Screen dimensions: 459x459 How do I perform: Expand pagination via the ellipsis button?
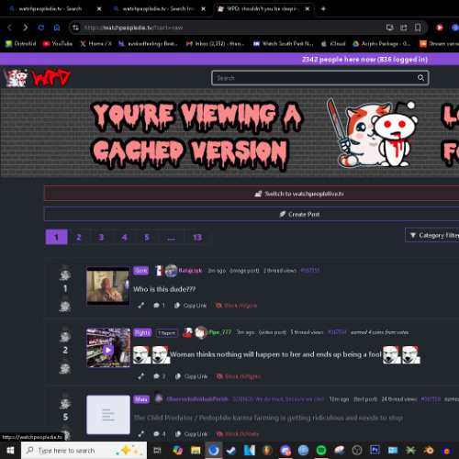pos(171,237)
